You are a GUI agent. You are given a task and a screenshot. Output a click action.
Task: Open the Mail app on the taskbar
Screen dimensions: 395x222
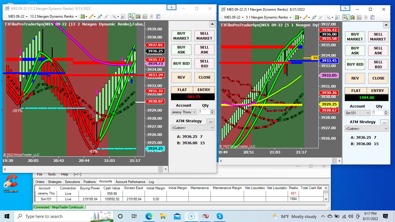point(177,216)
